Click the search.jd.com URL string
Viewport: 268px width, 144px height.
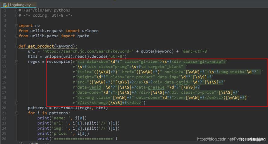(x=88, y=51)
